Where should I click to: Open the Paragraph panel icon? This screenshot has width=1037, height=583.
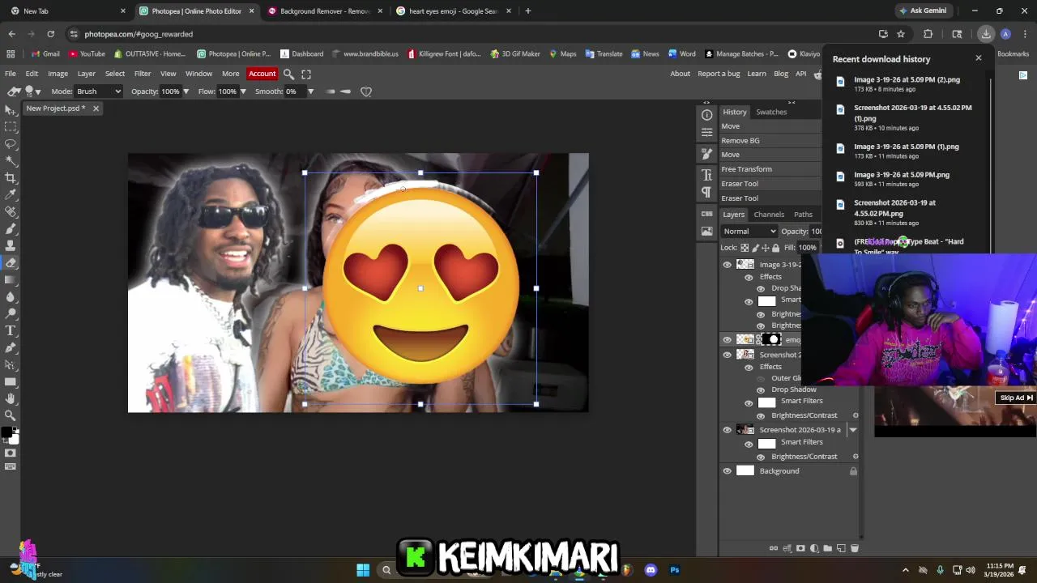click(x=706, y=192)
